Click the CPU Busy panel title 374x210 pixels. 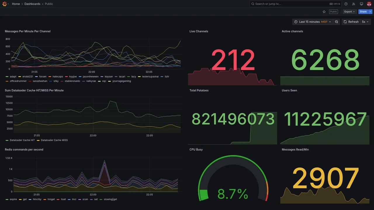[x=196, y=150]
